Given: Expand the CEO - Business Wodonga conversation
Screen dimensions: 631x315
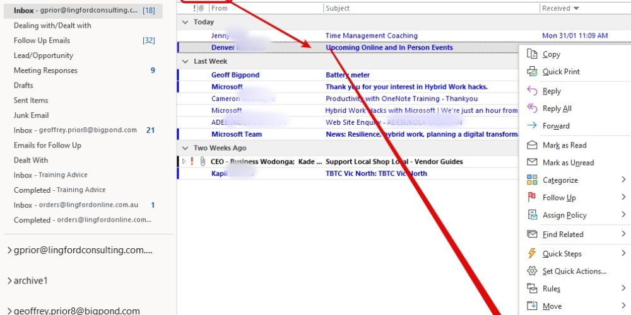Looking at the screenshot, I should pyautogui.click(x=184, y=161).
